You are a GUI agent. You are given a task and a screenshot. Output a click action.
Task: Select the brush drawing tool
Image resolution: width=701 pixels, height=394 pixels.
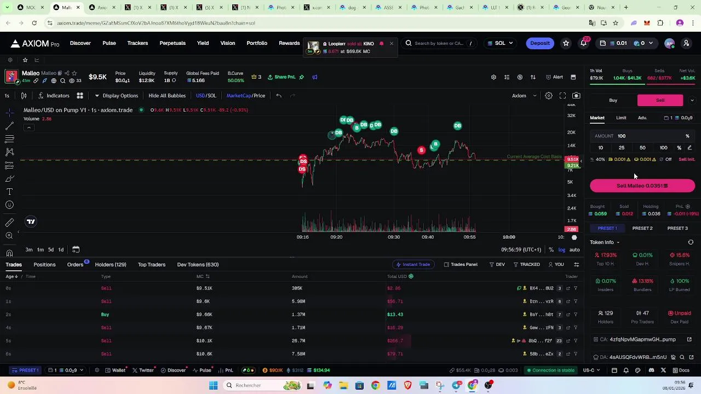click(9, 178)
